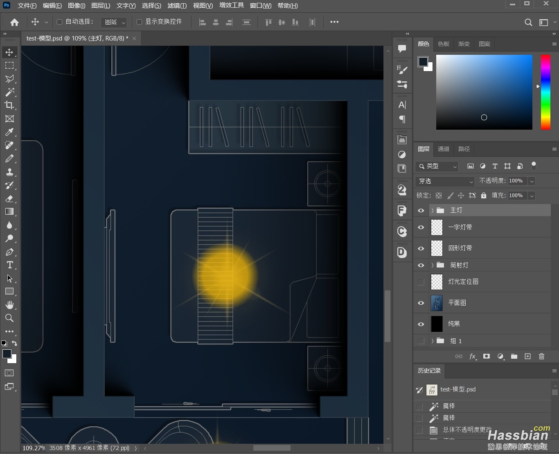This screenshot has width=559, height=454.
Task: Select the Move tool in toolbox
Action: 9,52
